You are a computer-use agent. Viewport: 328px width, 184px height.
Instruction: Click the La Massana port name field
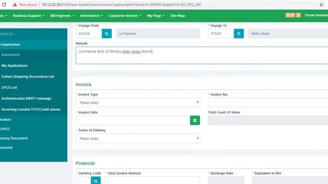(x=158, y=34)
